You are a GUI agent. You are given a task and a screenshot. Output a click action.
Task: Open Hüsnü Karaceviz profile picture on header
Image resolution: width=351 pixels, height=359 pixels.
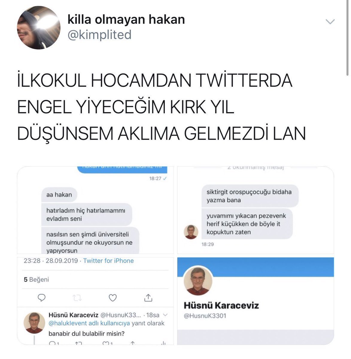point(198,281)
